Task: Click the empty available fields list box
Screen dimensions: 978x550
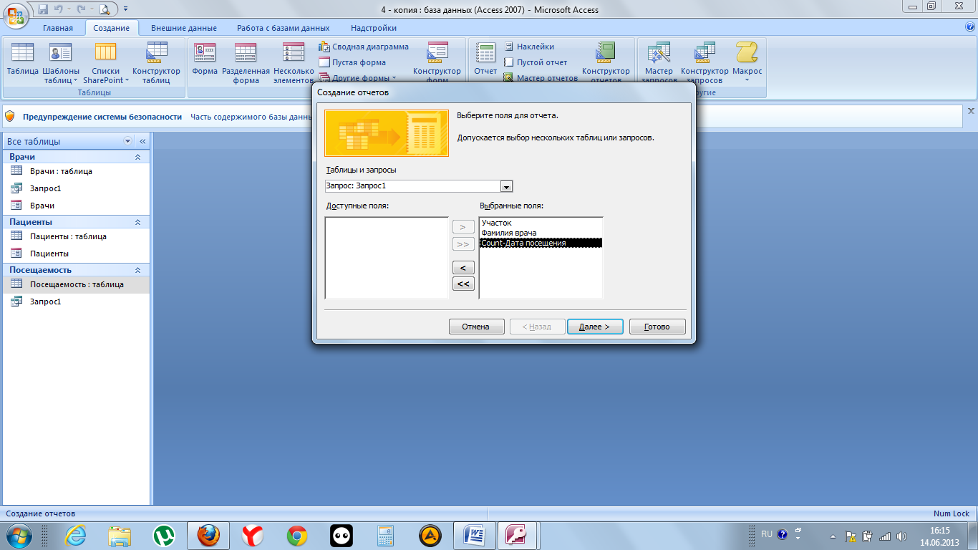Action: (387, 258)
